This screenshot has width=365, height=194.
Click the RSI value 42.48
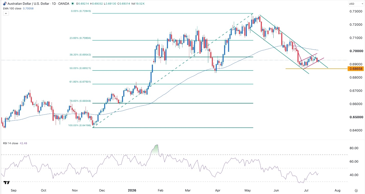tap(23, 143)
